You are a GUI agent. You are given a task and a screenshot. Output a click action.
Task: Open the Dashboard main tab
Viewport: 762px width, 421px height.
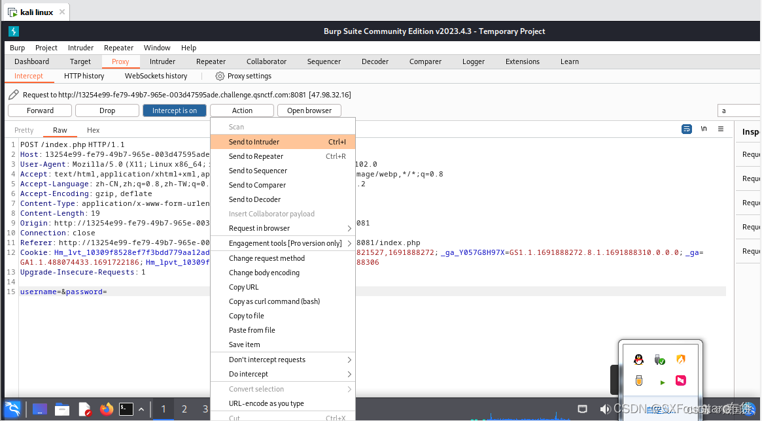click(31, 61)
